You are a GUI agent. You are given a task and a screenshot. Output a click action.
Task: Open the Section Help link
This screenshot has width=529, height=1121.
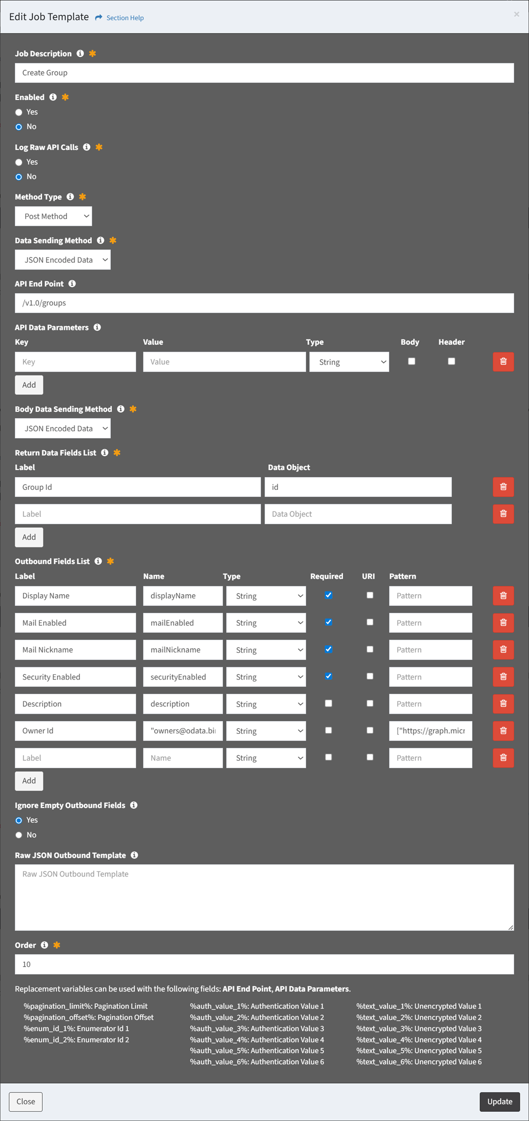(x=125, y=18)
